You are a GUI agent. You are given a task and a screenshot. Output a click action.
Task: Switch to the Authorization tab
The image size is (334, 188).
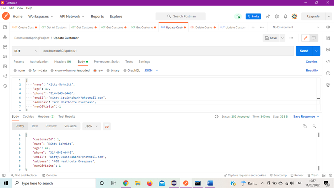click(x=39, y=61)
